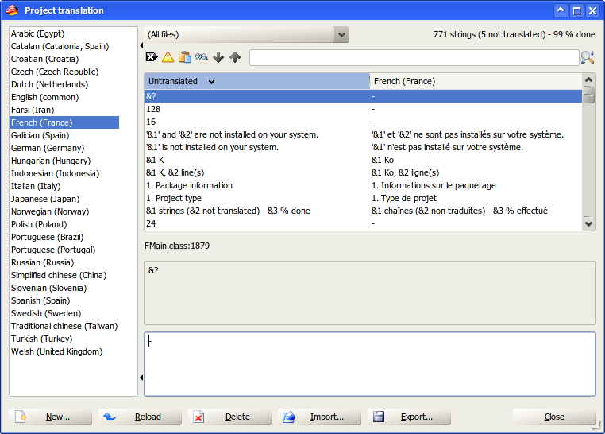
Task: Click the search text field
Action: (414, 57)
